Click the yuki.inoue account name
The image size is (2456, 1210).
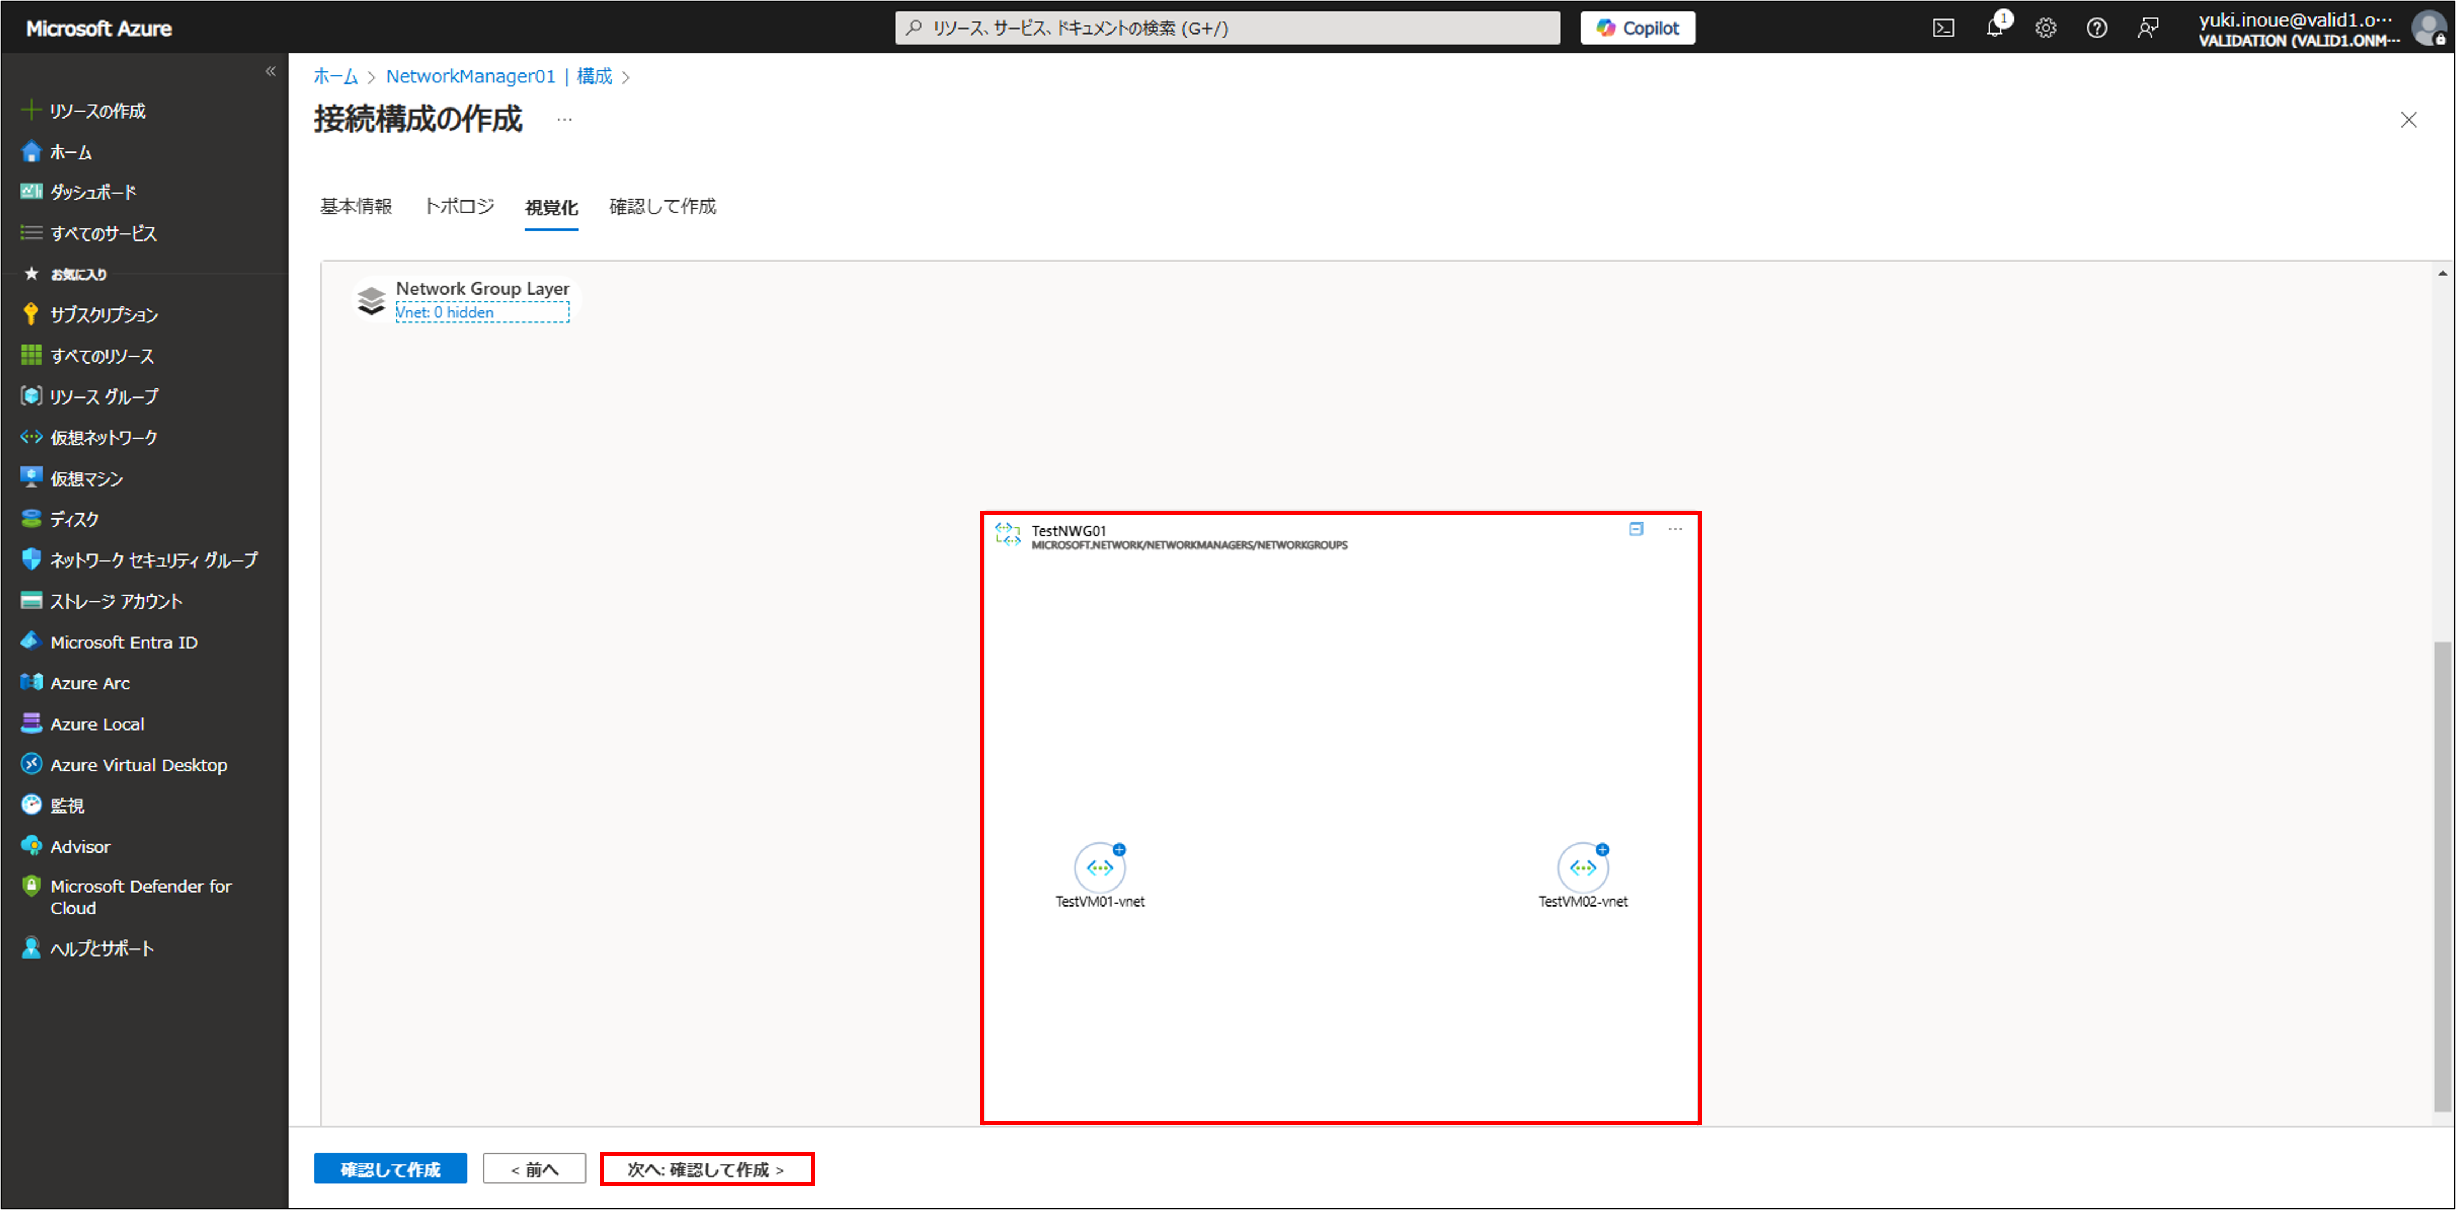tap(2294, 20)
